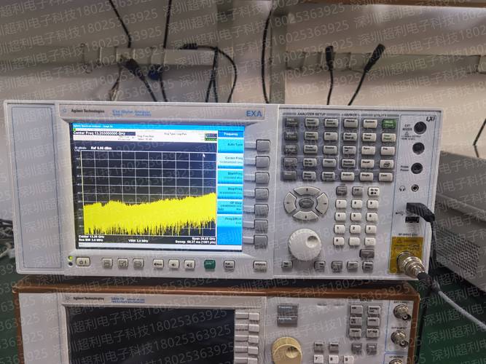Select Auto Tune softkey on screen

(x=230, y=145)
